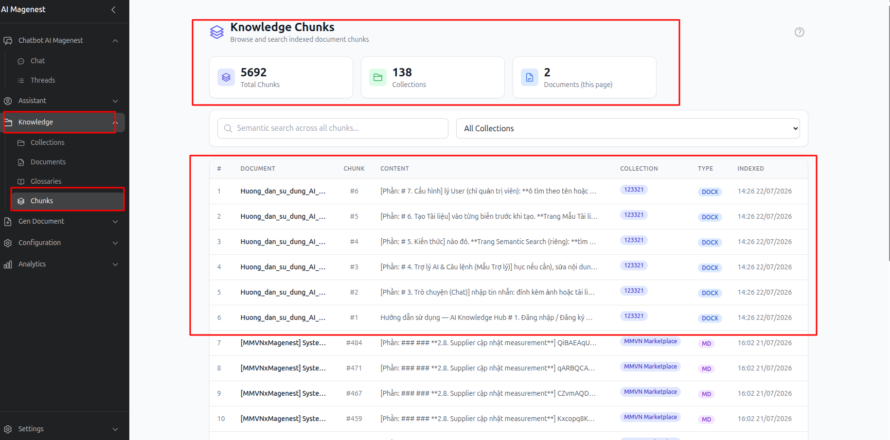Image resolution: width=890 pixels, height=440 pixels.
Task: Open the All Collections dropdown
Action: point(628,128)
